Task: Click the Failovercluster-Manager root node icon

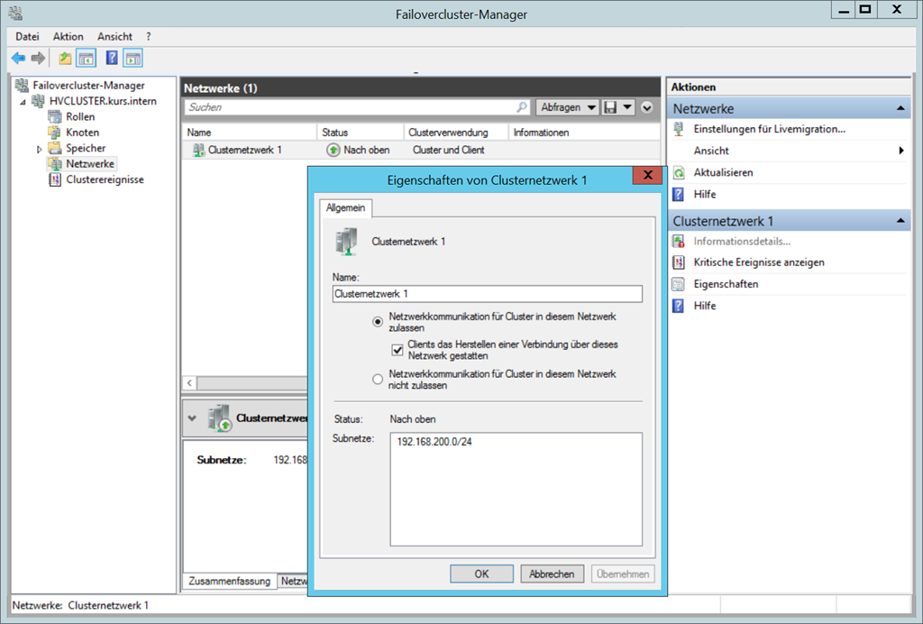Action: click(x=22, y=86)
